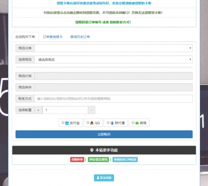Screen dimensions: 208x186
Task: Click the WeChat (微信) green icon
Action: (x=137, y=123)
